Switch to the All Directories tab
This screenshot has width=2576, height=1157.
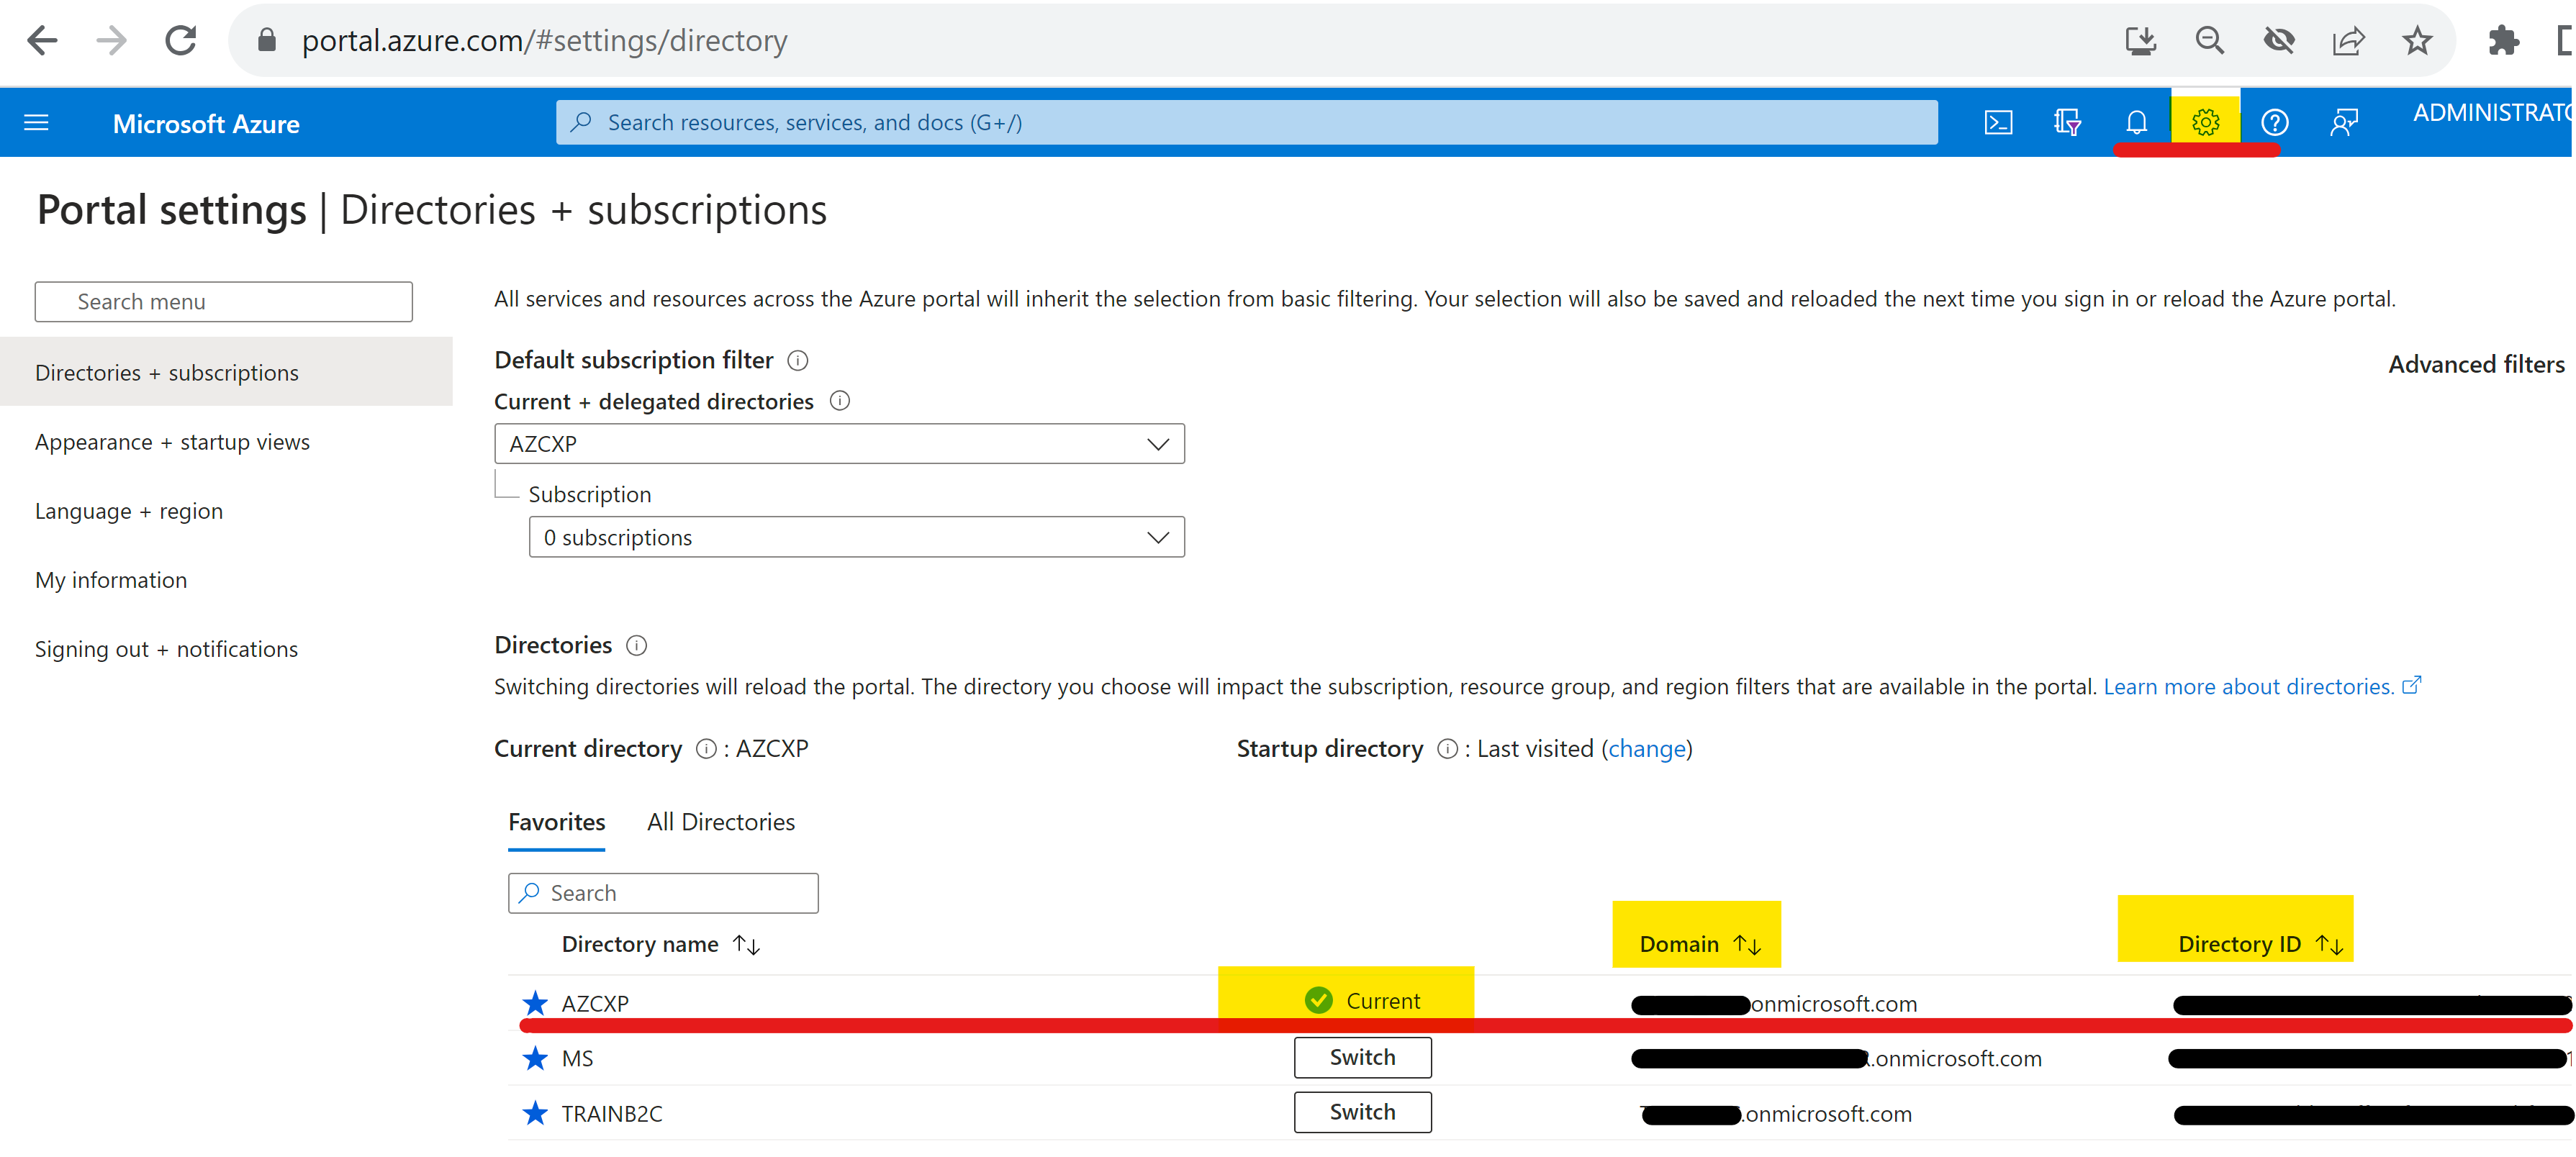[x=720, y=823]
